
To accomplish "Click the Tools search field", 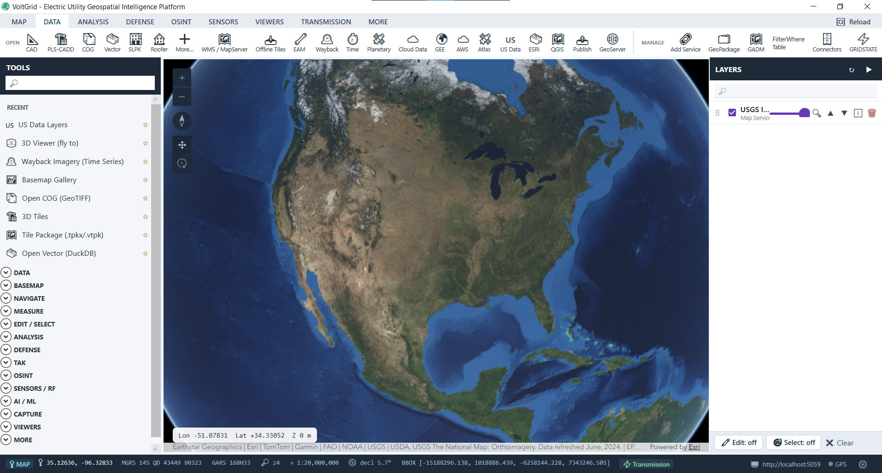I will coord(80,83).
